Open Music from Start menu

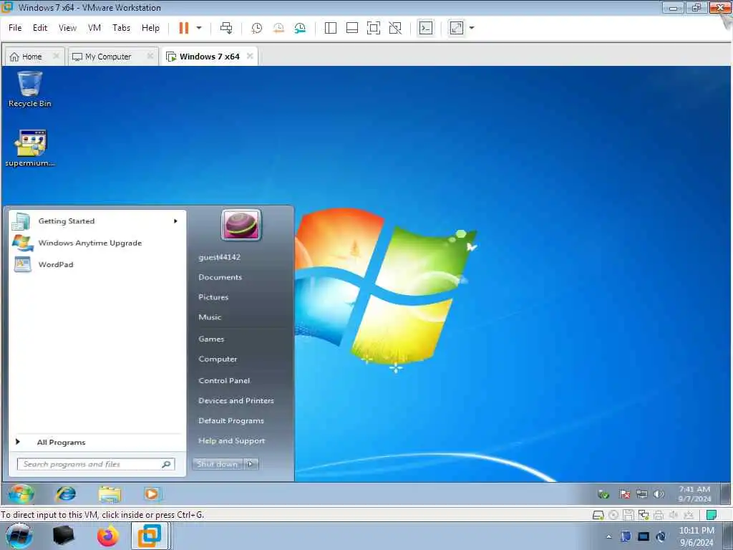210,317
